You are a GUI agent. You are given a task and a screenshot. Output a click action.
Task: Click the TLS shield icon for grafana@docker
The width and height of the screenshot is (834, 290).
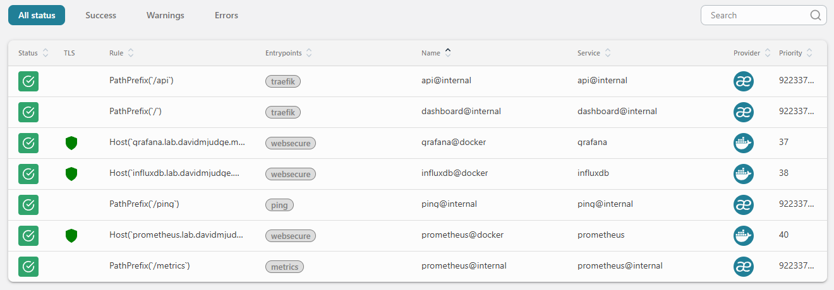71,143
